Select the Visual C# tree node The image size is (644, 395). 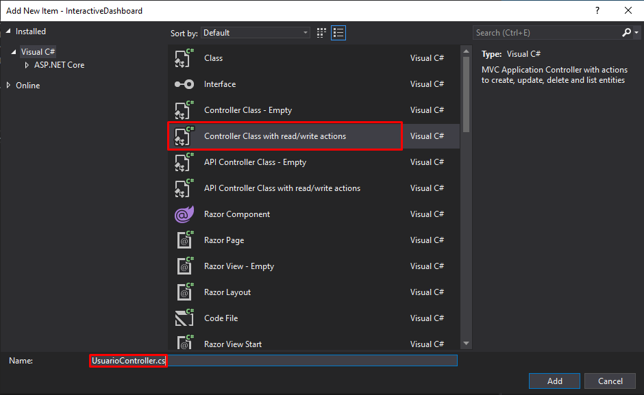tap(38, 52)
